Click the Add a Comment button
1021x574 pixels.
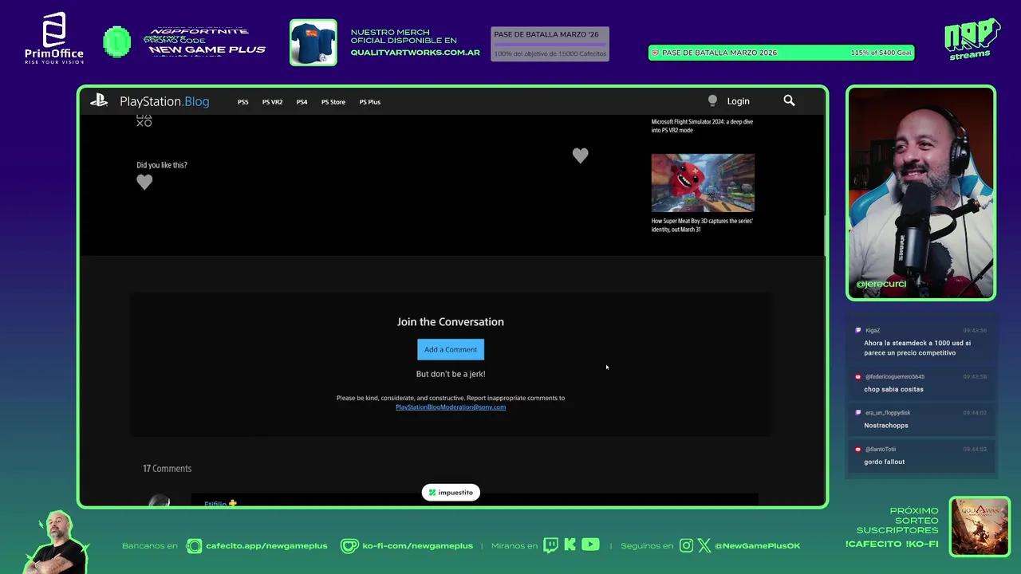click(x=451, y=349)
